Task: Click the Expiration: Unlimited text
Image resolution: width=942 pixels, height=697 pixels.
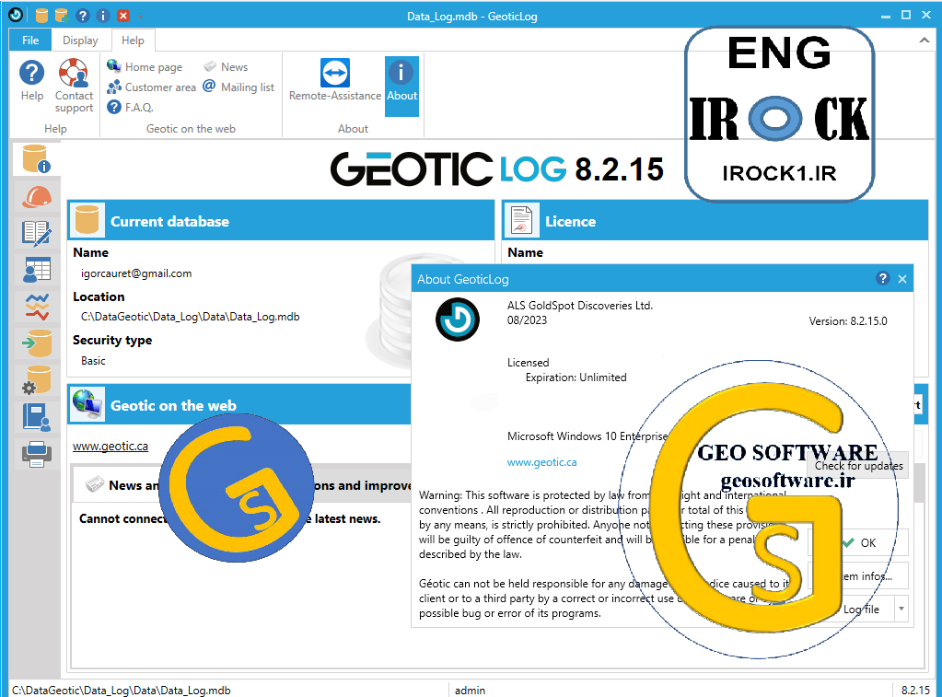Action: pyautogui.click(x=576, y=378)
